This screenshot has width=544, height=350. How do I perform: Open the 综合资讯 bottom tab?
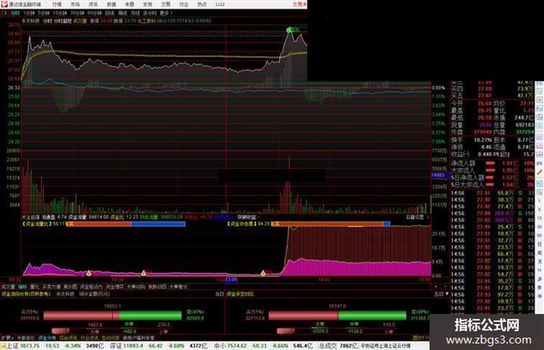click(x=68, y=337)
